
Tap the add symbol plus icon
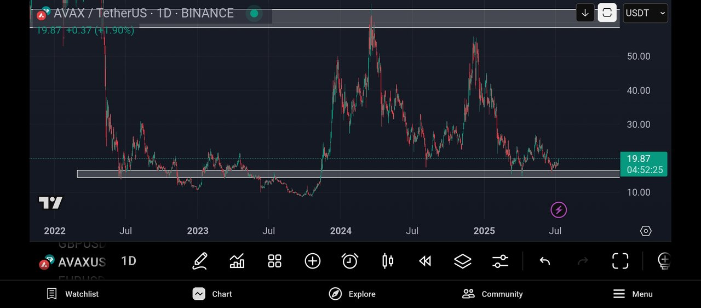(313, 261)
